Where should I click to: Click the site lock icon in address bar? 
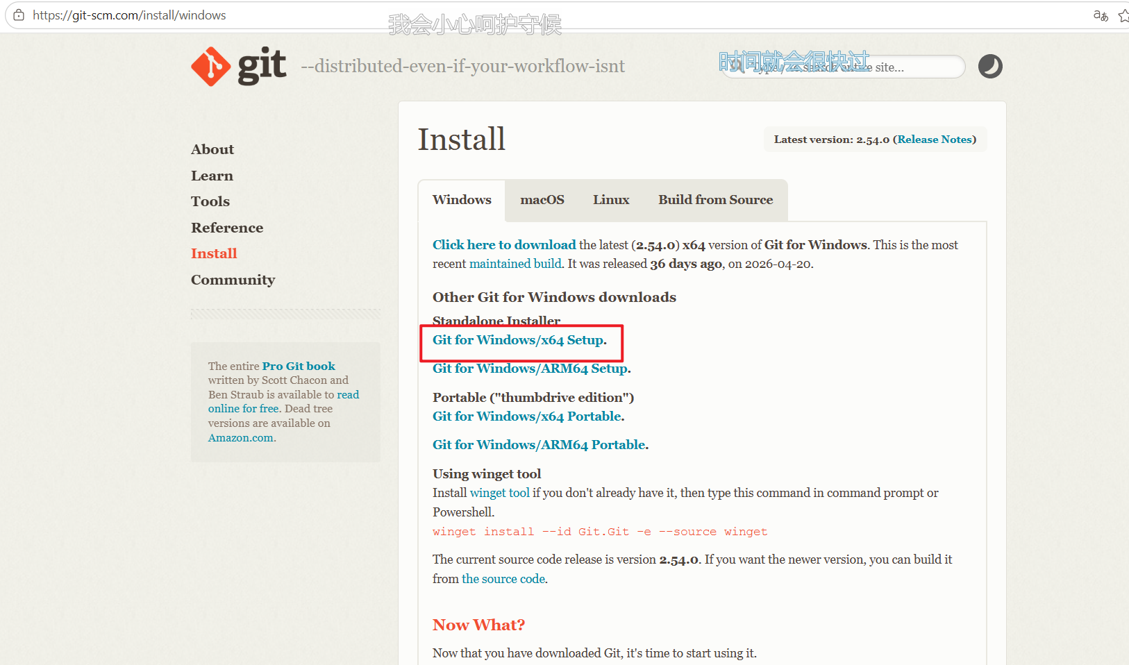point(19,15)
